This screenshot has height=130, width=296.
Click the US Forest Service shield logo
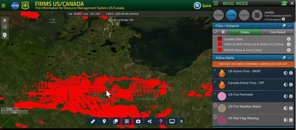coord(25,5)
